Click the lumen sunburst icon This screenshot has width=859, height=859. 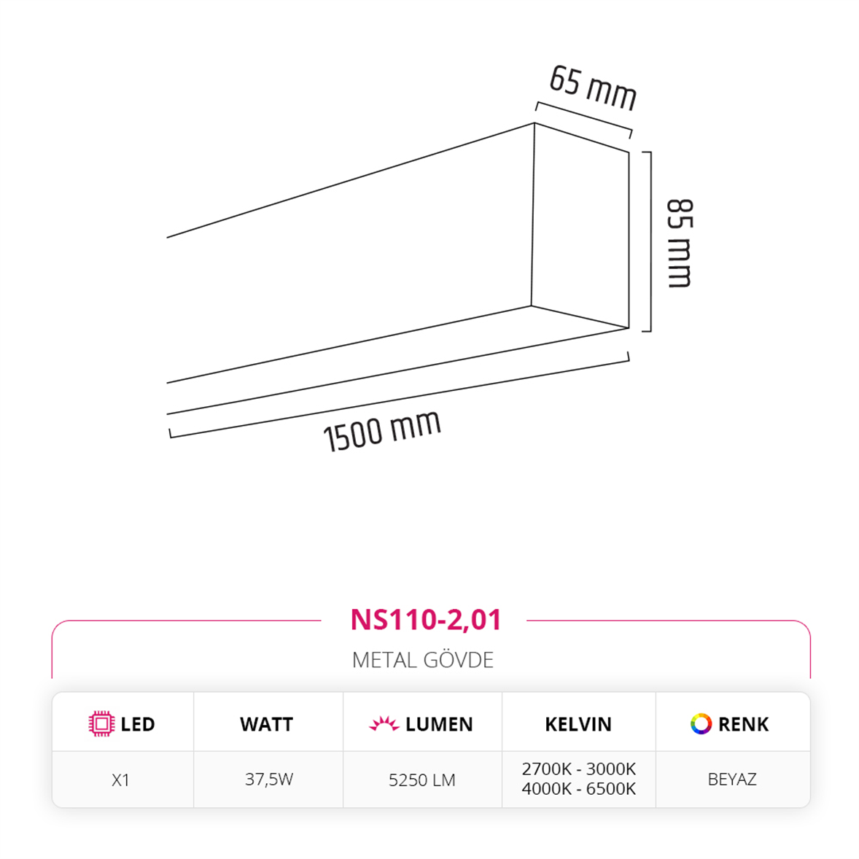click(384, 724)
